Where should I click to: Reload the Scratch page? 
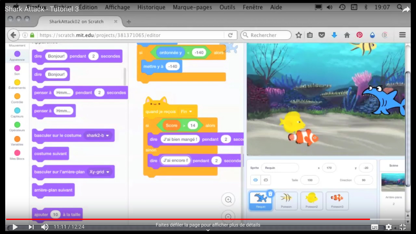[x=230, y=35]
